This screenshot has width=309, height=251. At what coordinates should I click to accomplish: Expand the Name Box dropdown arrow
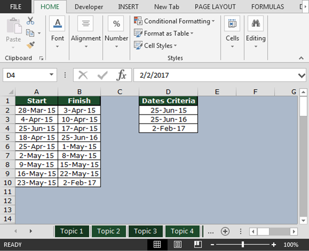point(51,75)
